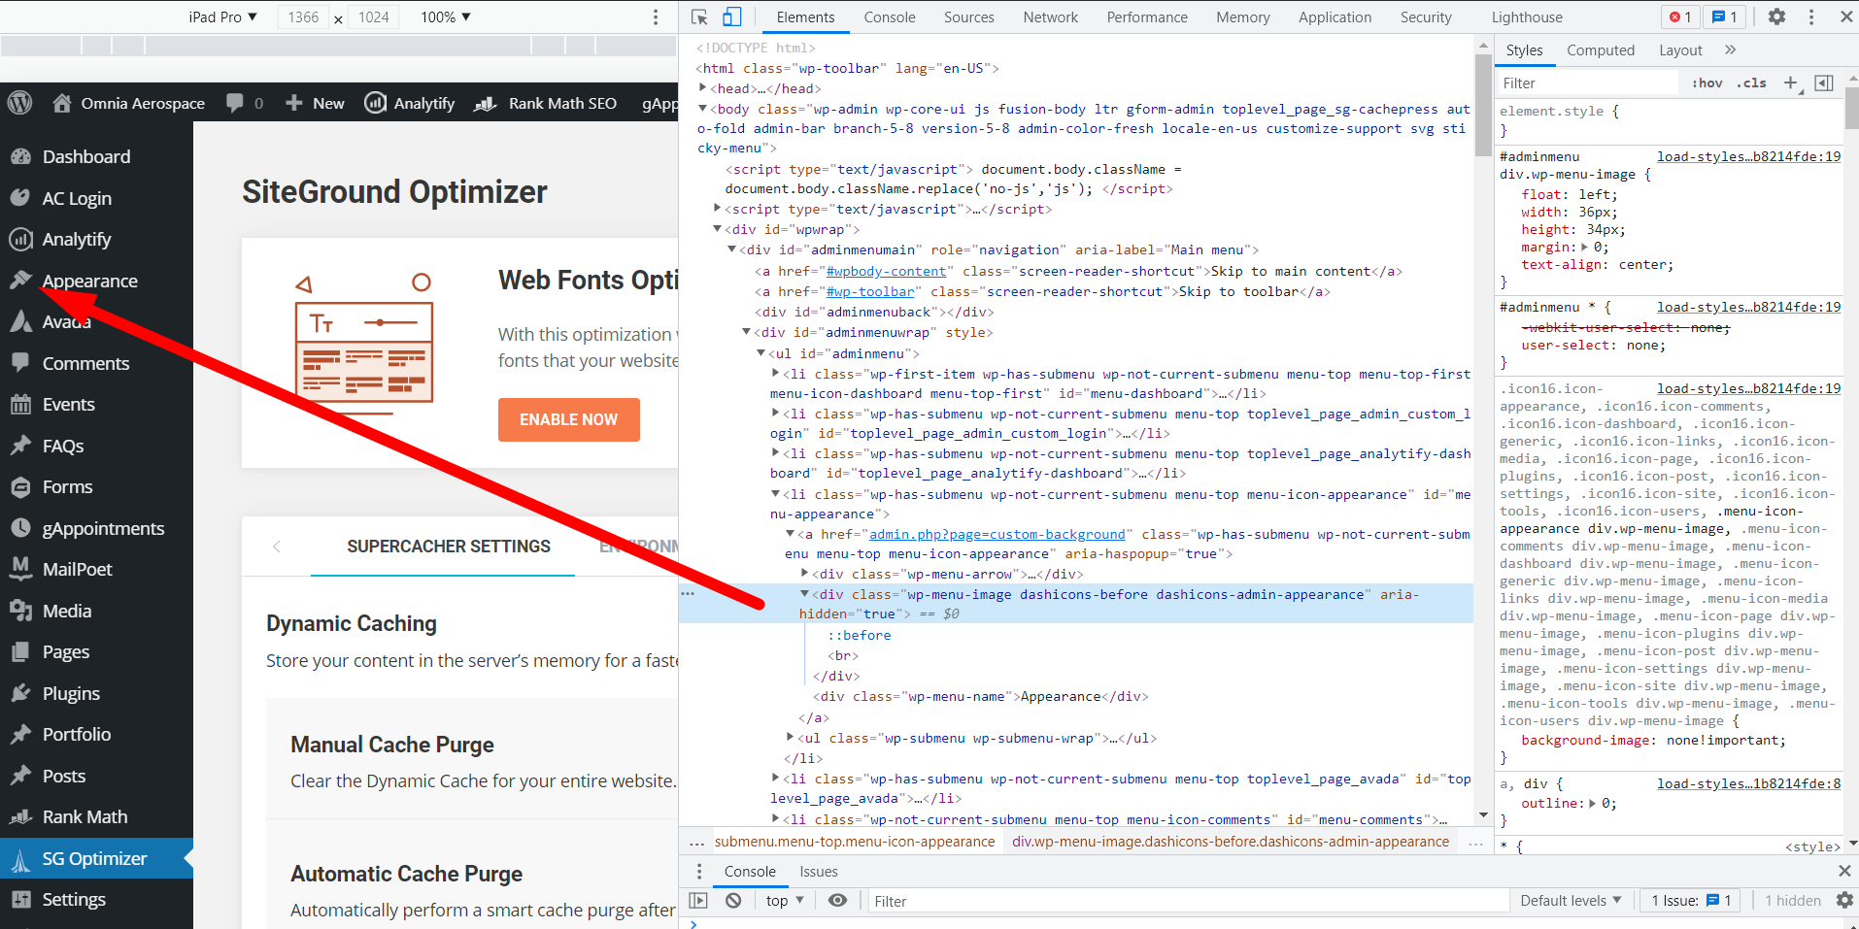
Task: Click the 1 Issue button in console
Action: pyautogui.click(x=1691, y=901)
